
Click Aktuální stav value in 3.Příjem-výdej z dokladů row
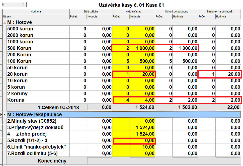[142, 128]
